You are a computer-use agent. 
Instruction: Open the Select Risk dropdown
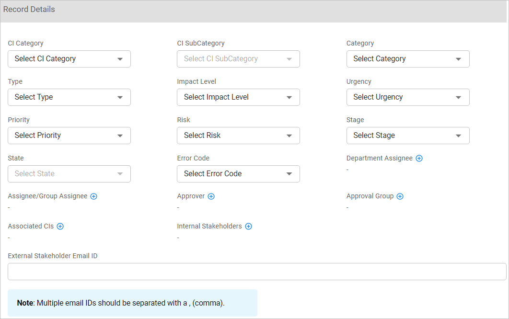(x=238, y=136)
